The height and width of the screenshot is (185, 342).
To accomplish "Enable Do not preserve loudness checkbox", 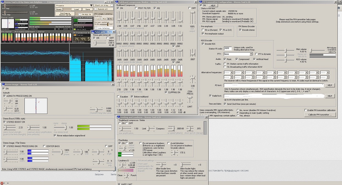I will (x=141, y=143).
